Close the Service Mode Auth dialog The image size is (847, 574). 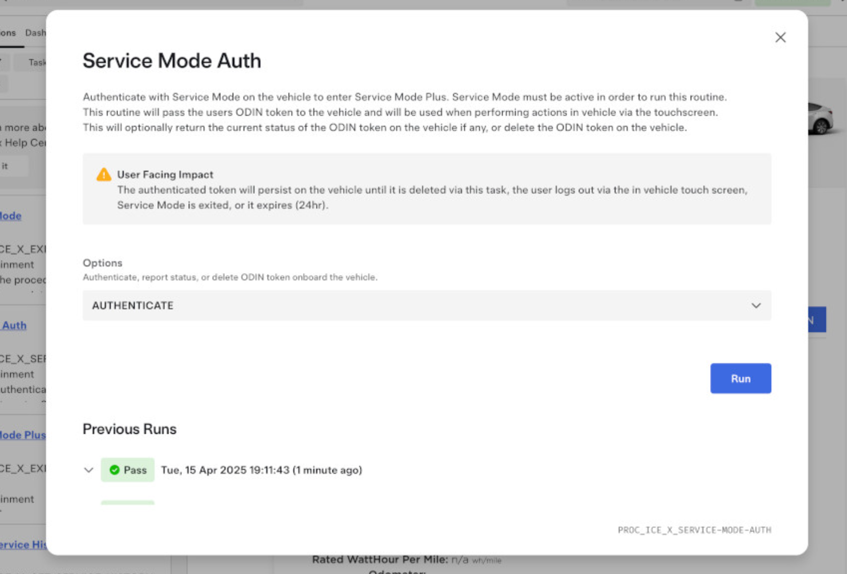[x=780, y=38]
